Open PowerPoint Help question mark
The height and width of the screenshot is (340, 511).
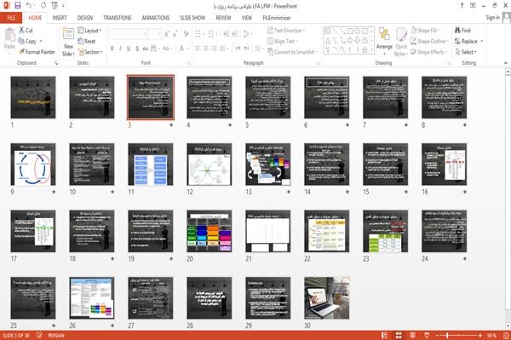462,6
